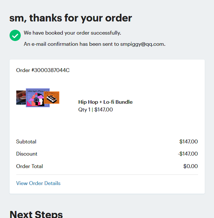Click the Subtotal label
Viewport: 214px width, 218px height.
coord(26,141)
